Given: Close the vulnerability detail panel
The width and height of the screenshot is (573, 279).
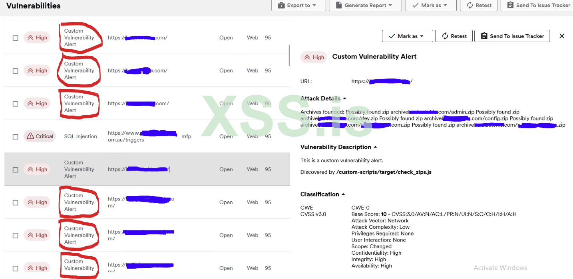Looking at the screenshot, I should coord(562,36).
